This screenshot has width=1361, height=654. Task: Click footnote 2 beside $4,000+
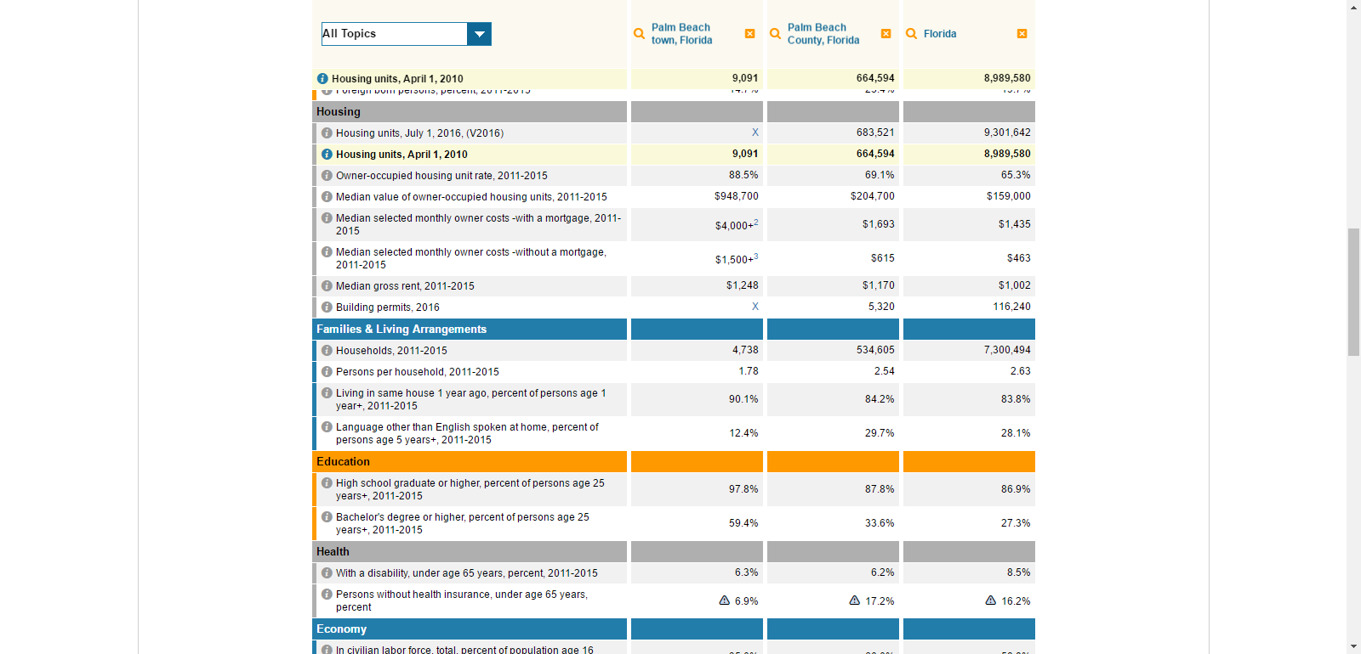(756, 223)
